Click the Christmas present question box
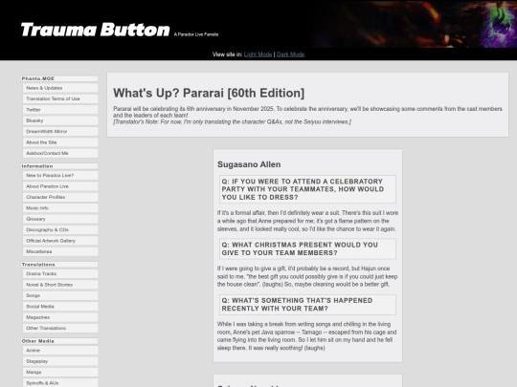This screenshot has height=387, width=517. click(307, 248)
